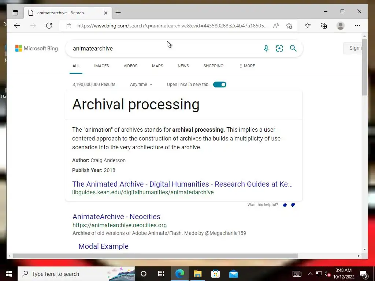Screen dimensions: 375x281
Task: Switch to the IMAGES tab
Action: pos(101,66)
